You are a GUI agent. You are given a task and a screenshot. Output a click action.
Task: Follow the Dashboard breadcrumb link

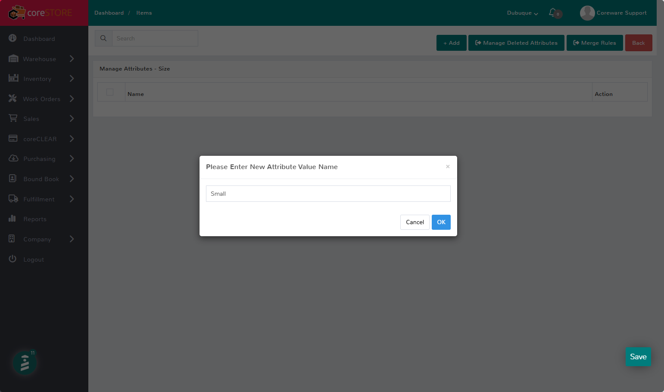point(109,13)
